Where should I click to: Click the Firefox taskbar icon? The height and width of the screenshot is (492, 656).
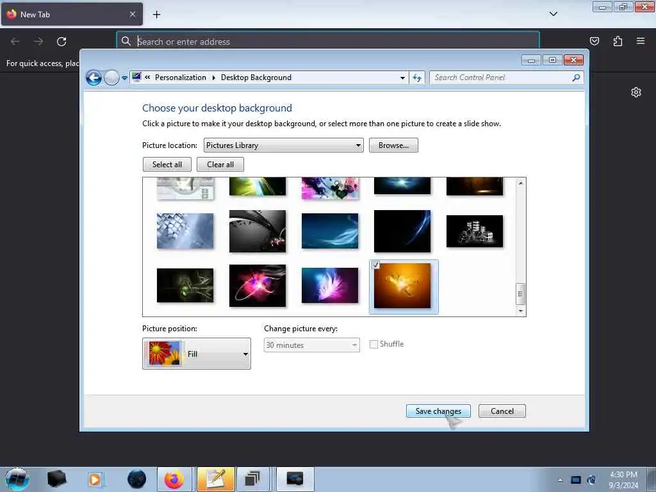pos(174,479)
